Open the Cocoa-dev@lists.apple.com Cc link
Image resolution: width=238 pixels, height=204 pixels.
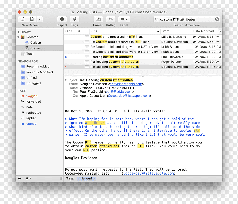[x=129, y=96]
